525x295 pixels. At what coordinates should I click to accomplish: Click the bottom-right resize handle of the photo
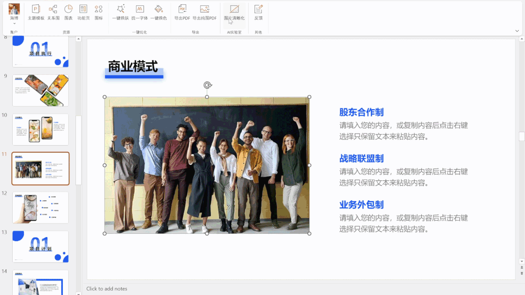[x=309, y=233]
